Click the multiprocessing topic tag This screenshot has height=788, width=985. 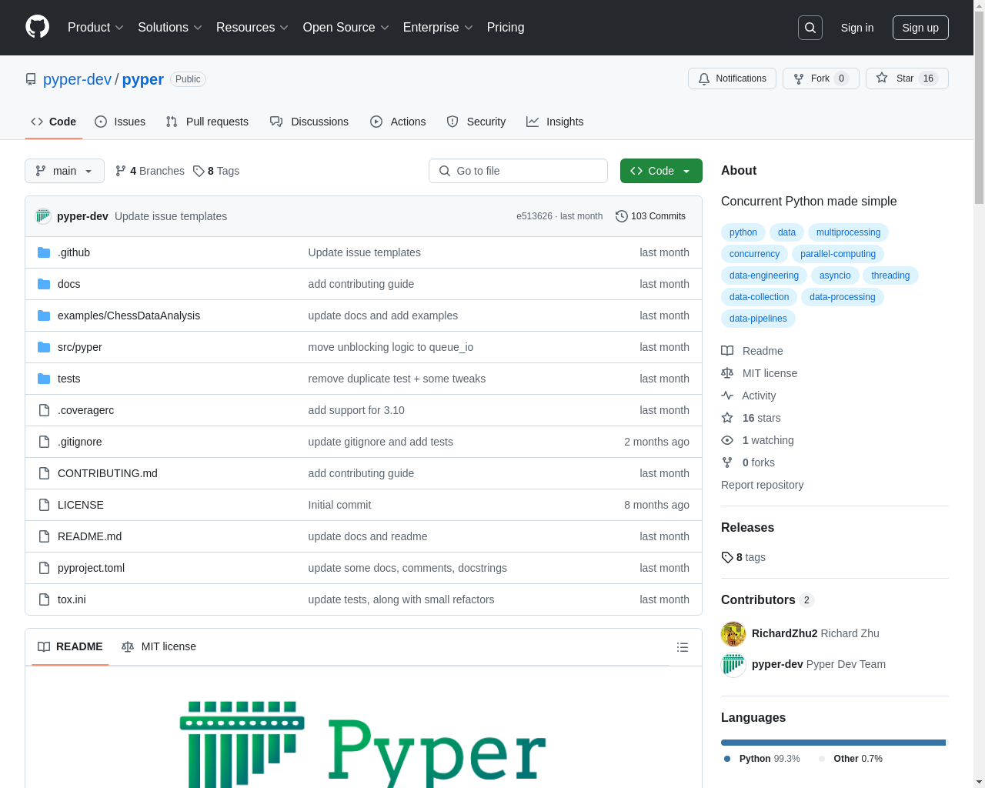pyautogui.click(x=848, y=232)
